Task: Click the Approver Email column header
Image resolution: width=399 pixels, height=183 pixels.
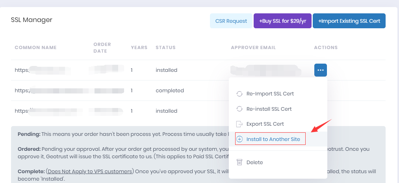Action: click(x=253, y=48)
